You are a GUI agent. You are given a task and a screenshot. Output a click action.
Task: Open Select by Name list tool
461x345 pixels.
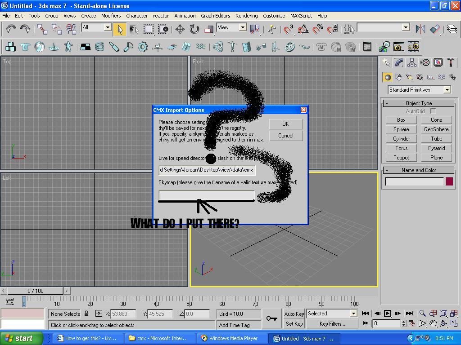134,29
